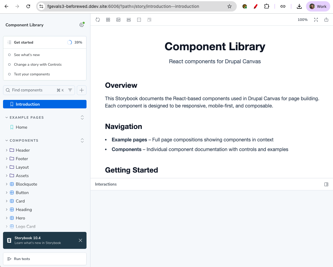Reload the browser page
Screen dimensions: 333x267
coord(28,6)
